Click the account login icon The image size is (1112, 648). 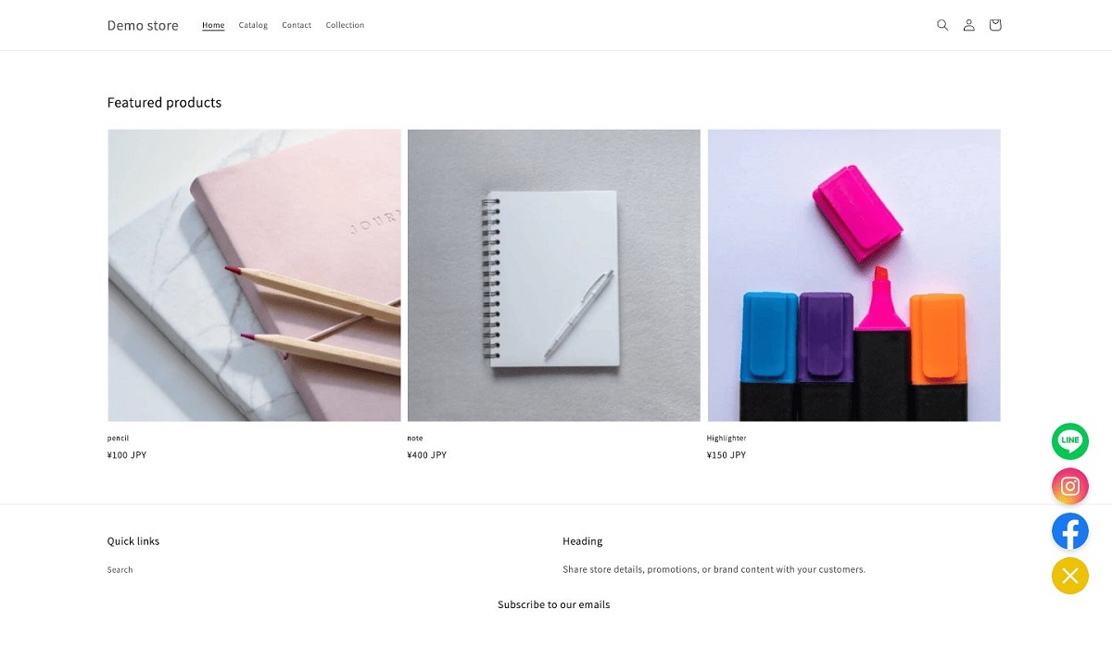click(968, 25)
